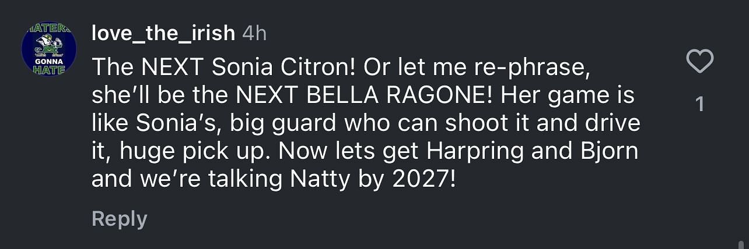Screen dimensions: 749x249
Task: Open the love_the_irish username link
Action: [163, 33]
